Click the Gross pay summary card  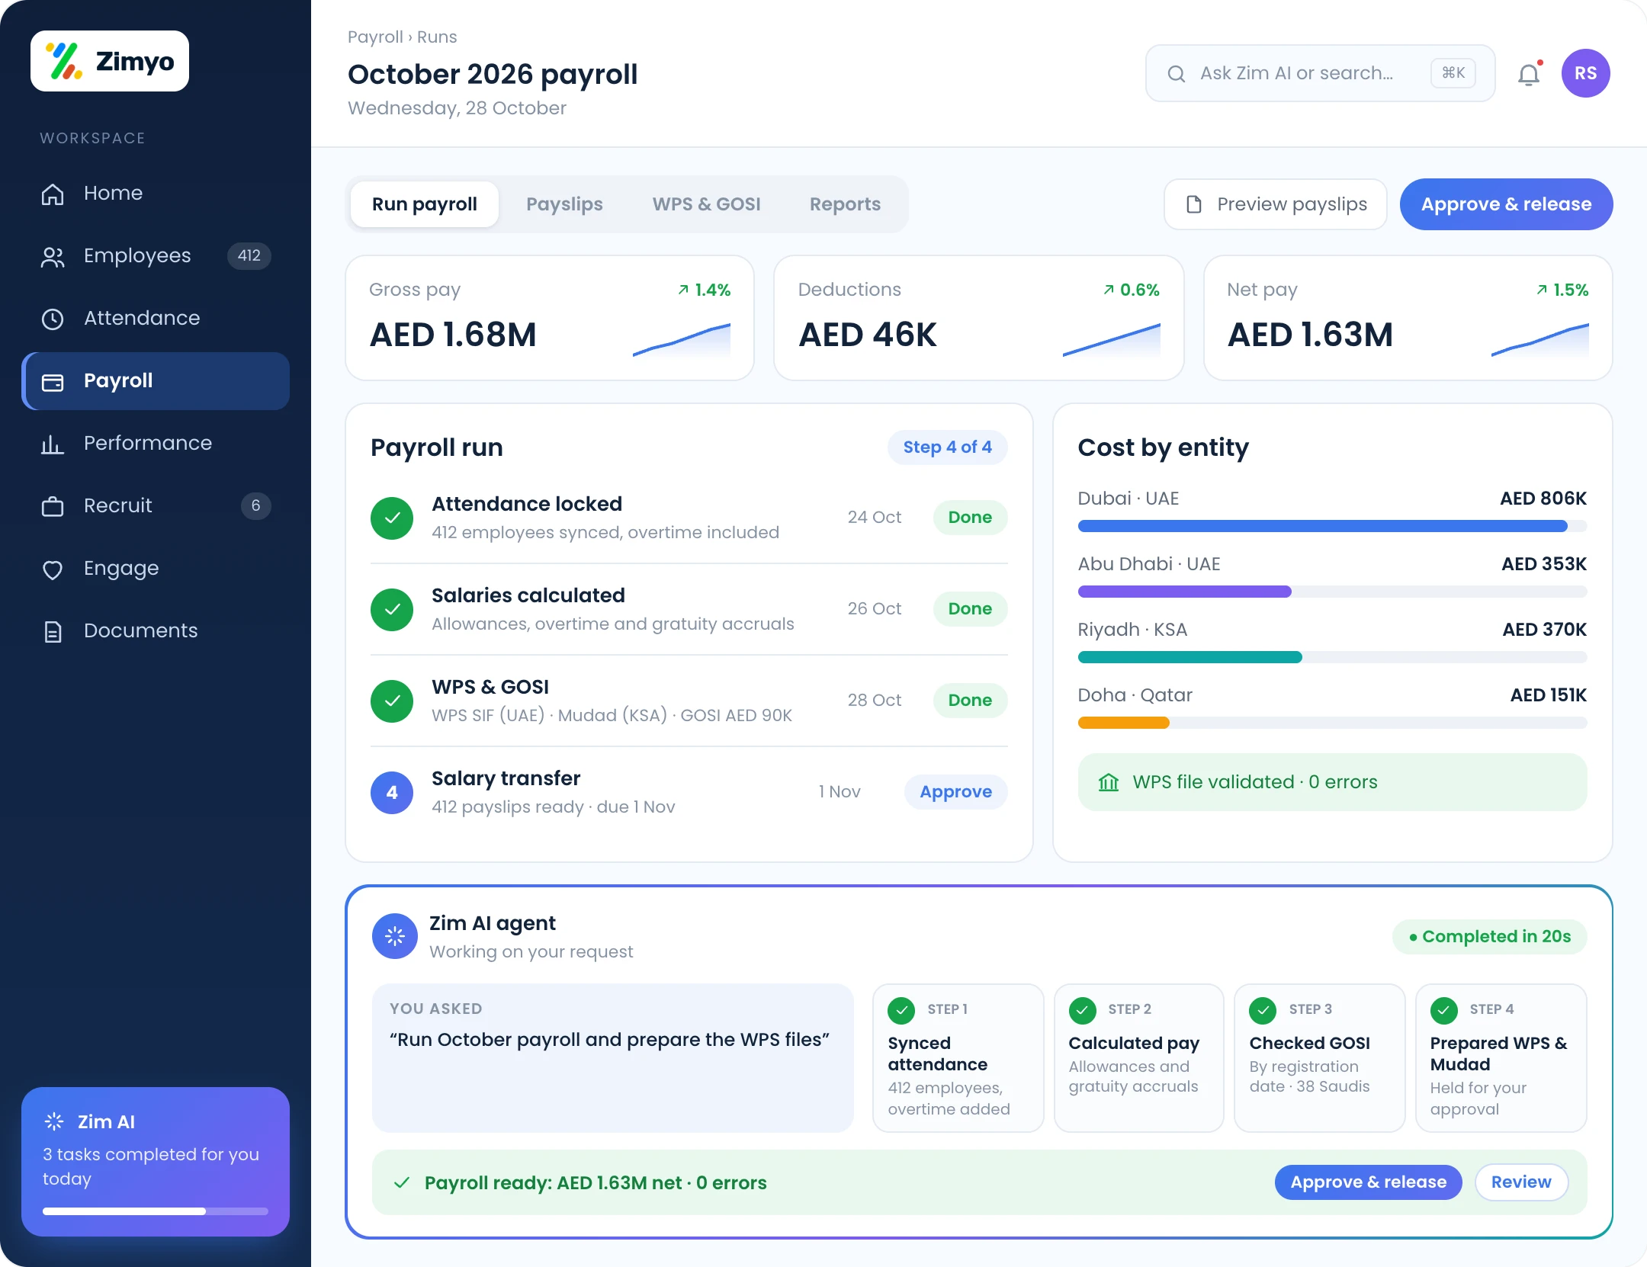(550, 318)
